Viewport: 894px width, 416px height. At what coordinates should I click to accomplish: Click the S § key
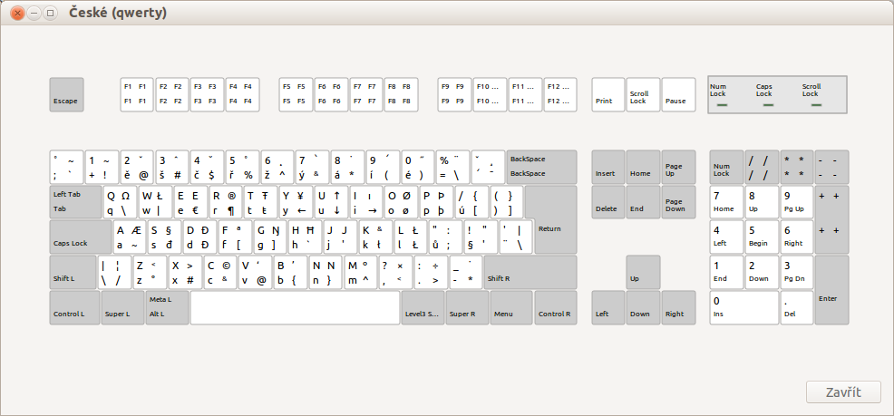point(165,237)
